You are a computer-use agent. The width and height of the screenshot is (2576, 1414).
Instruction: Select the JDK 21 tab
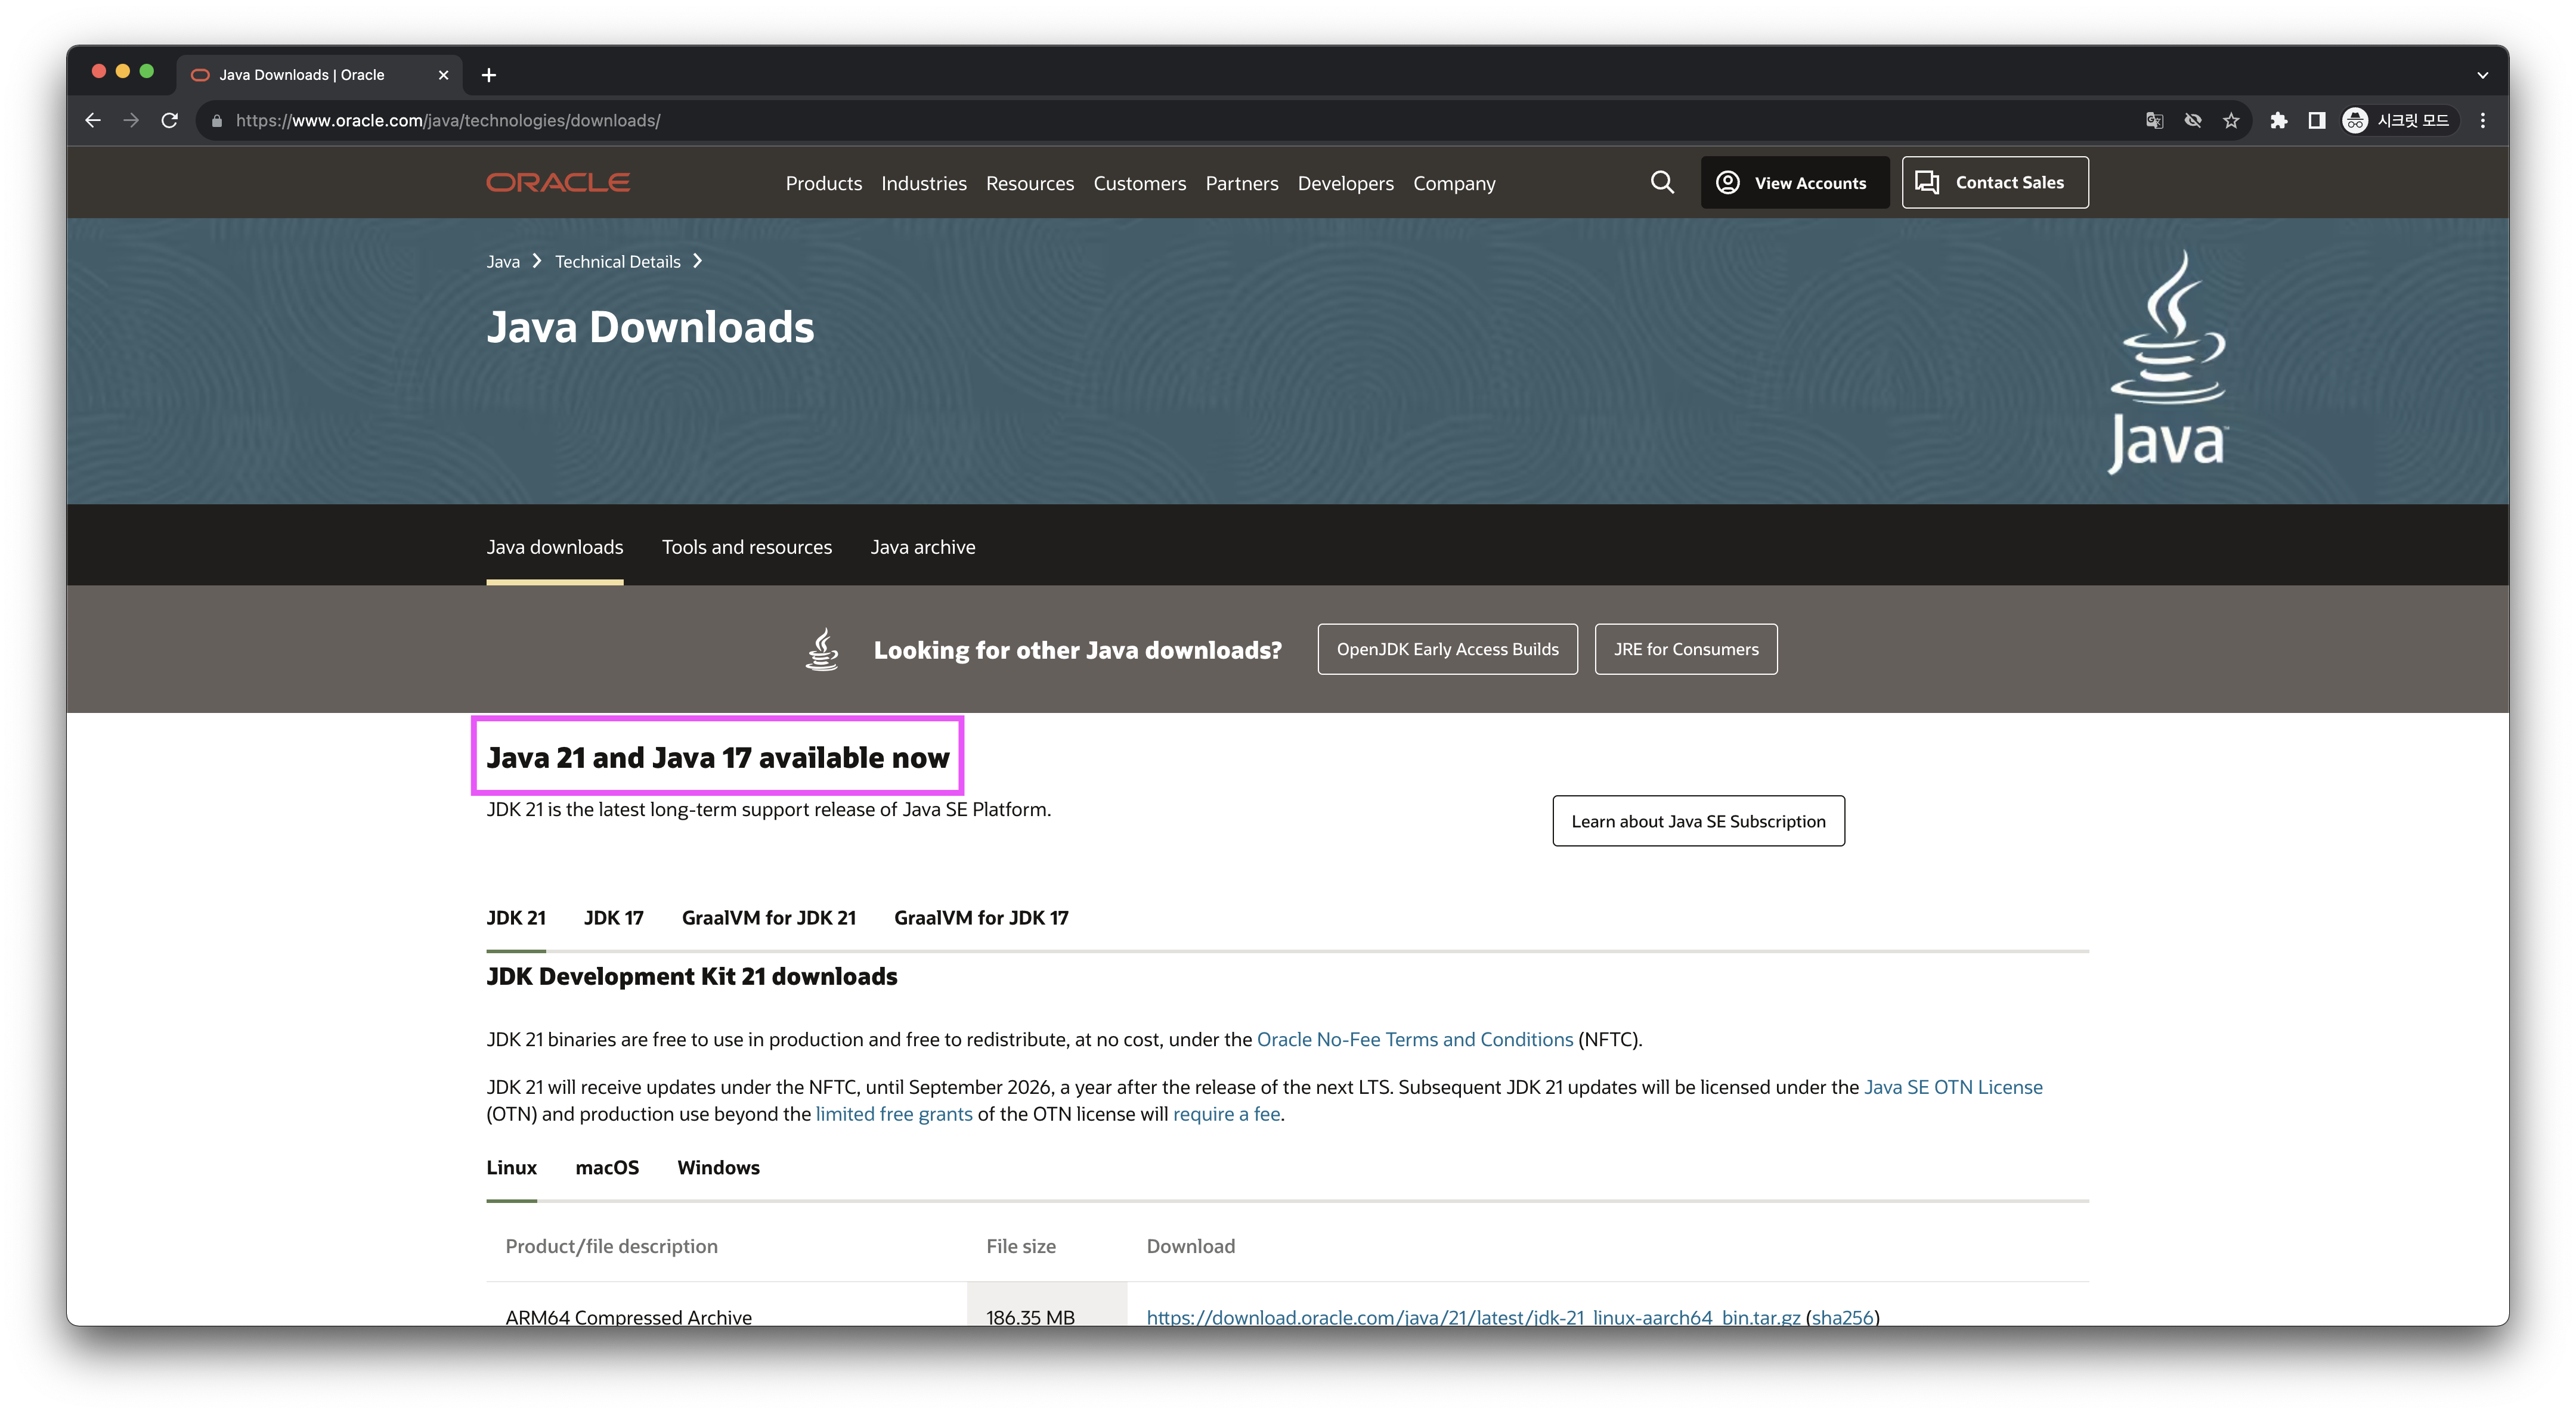pos(516,917)
